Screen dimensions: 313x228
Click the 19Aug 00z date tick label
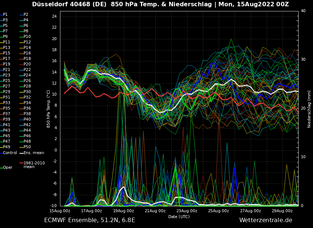coord(123,211)
